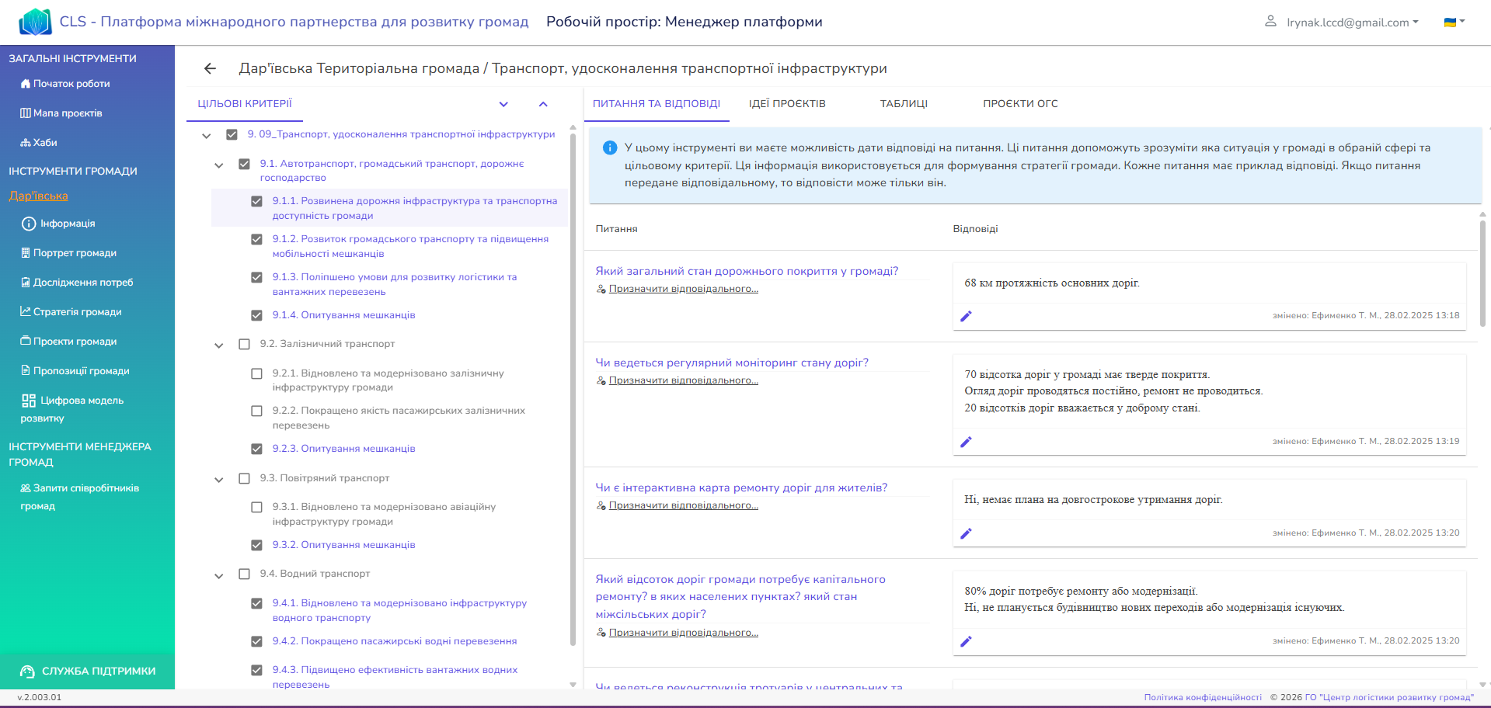The width and height of the screenshot is (1491, 708).
Task: Open the Ukrainian flag language selector
Action: 1454,22
